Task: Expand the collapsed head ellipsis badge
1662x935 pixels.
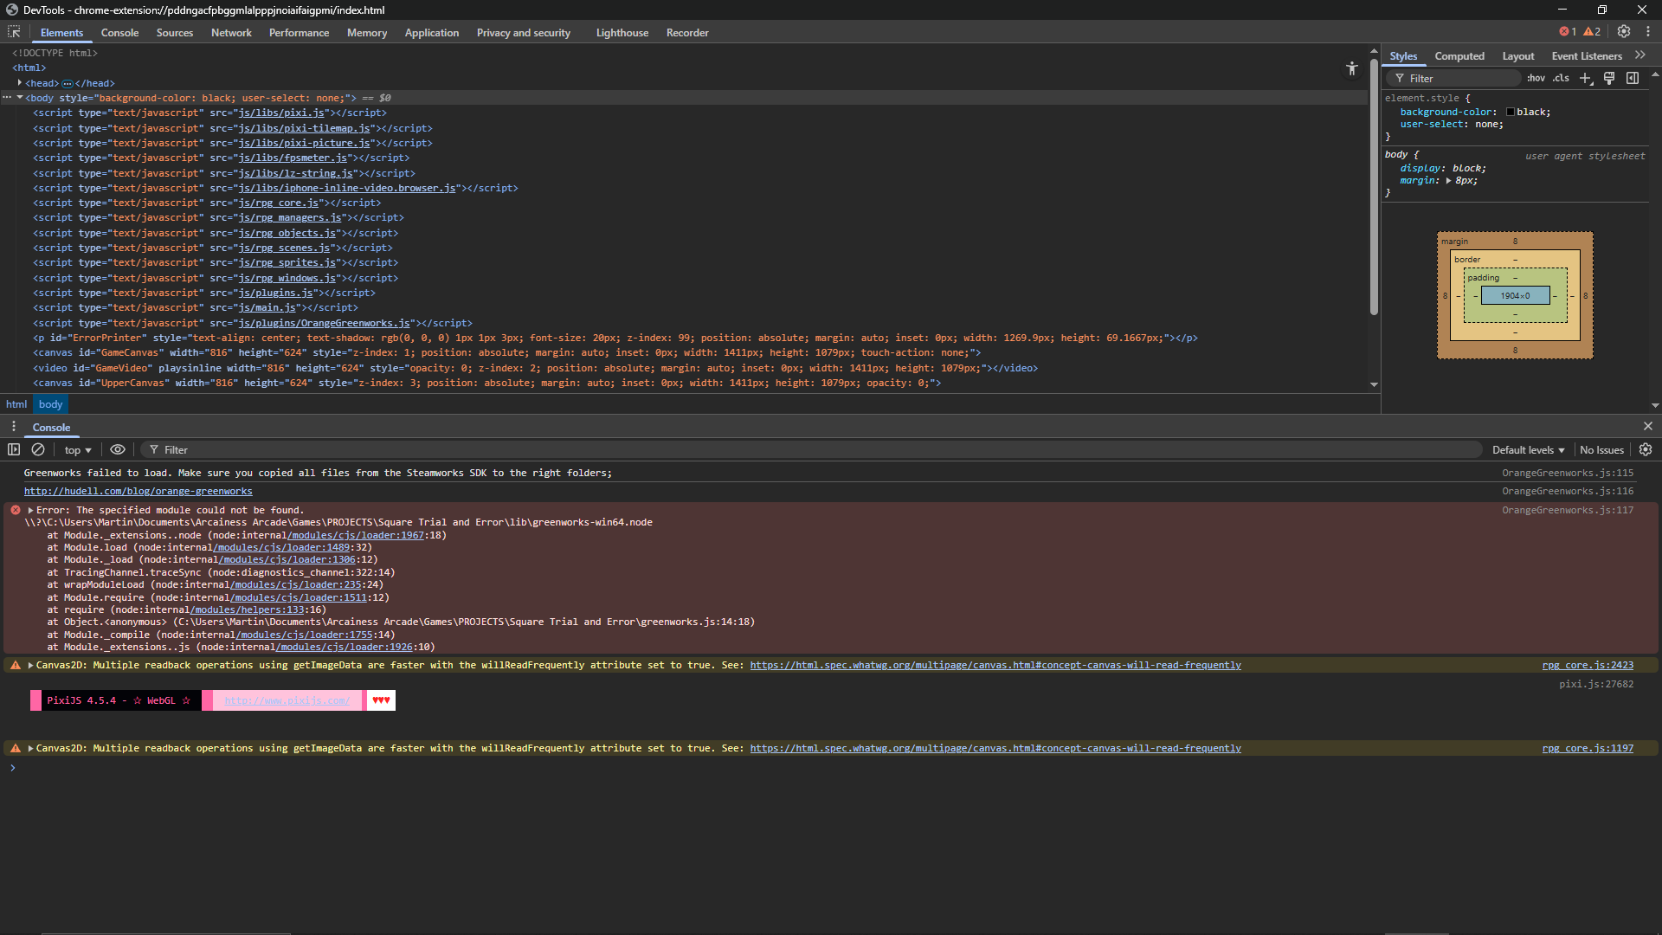Action: click(x=68, y=84)
